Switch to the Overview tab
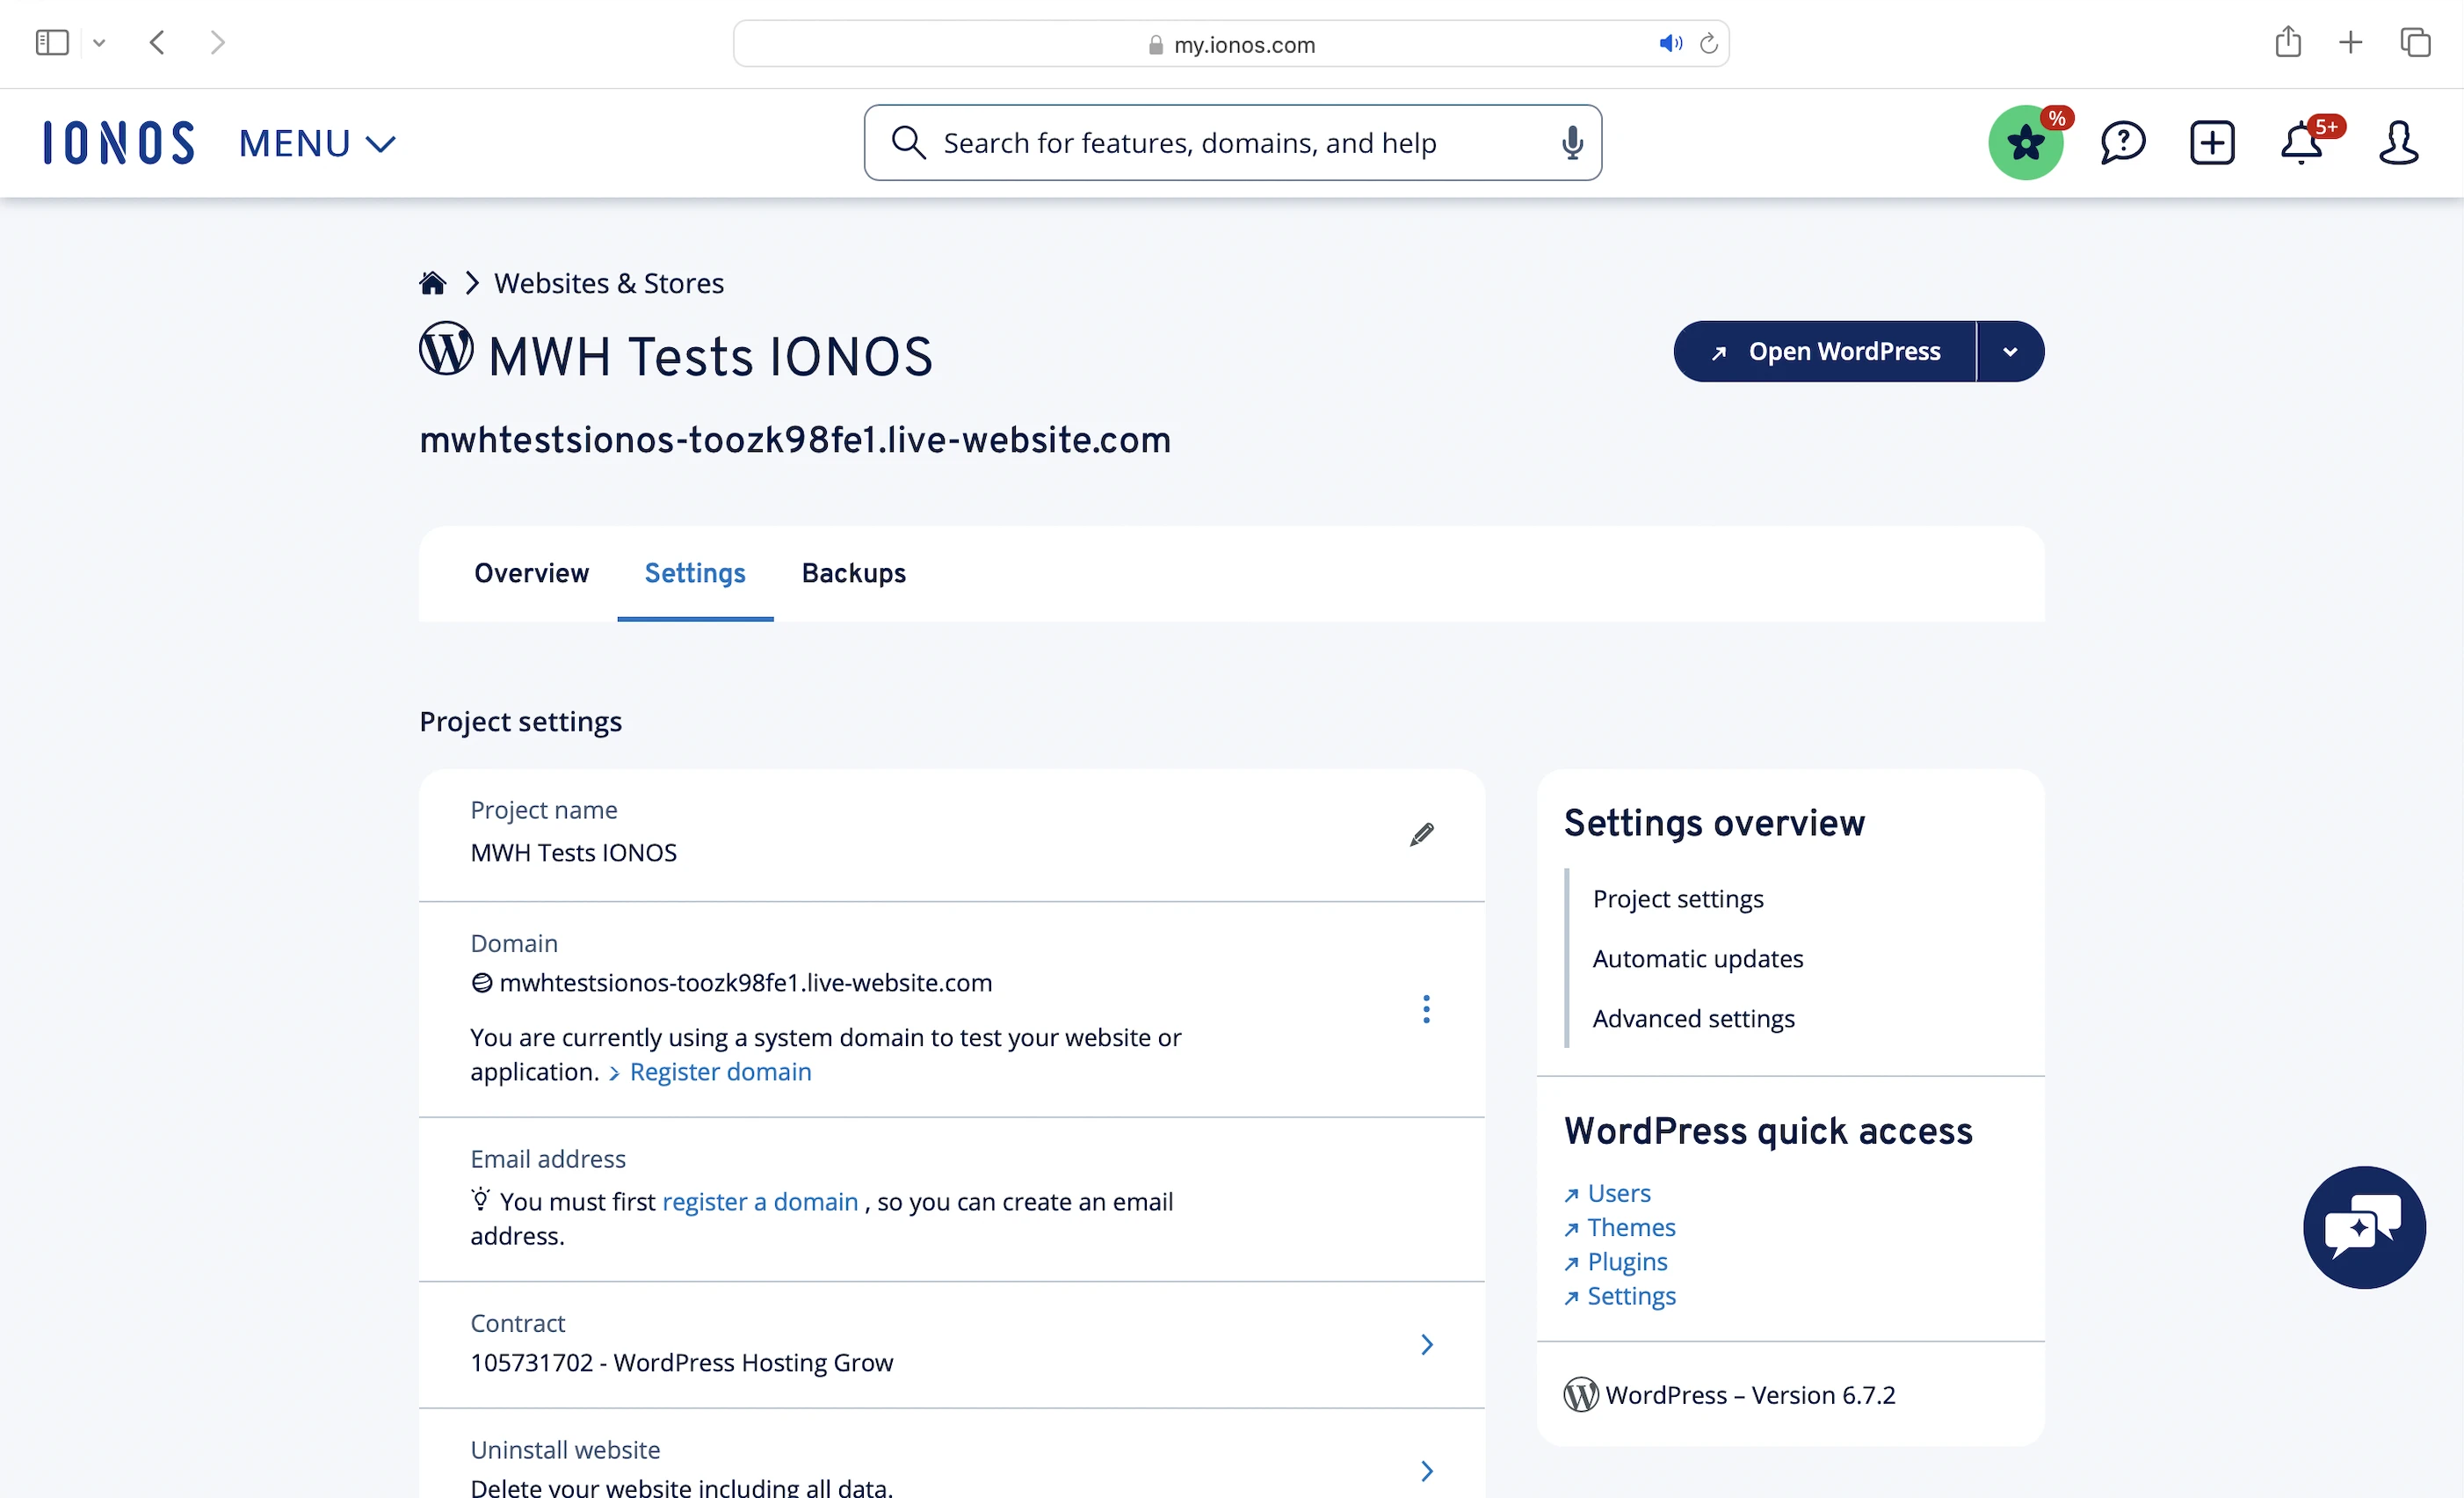This screenshot has height=1498, width=2464. click(531, 573)
